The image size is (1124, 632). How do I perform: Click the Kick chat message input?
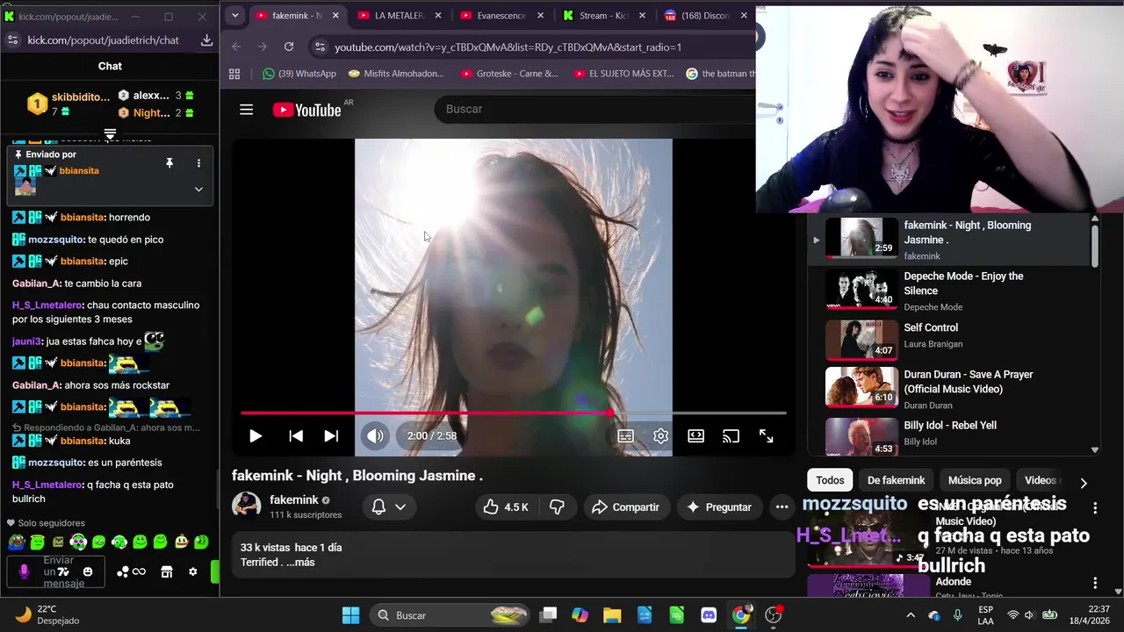tap(57, 572)
